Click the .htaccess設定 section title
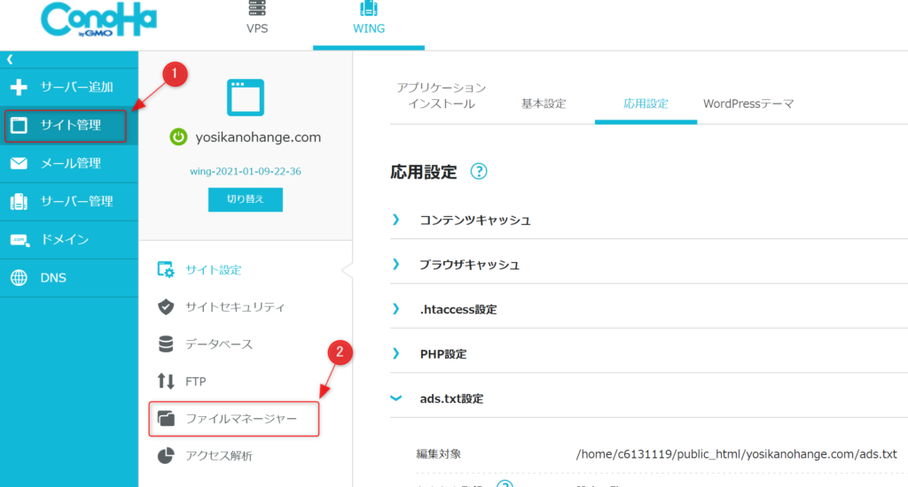Screen dimensions: 908x487 pyautogui.click(x=458, y=309)
